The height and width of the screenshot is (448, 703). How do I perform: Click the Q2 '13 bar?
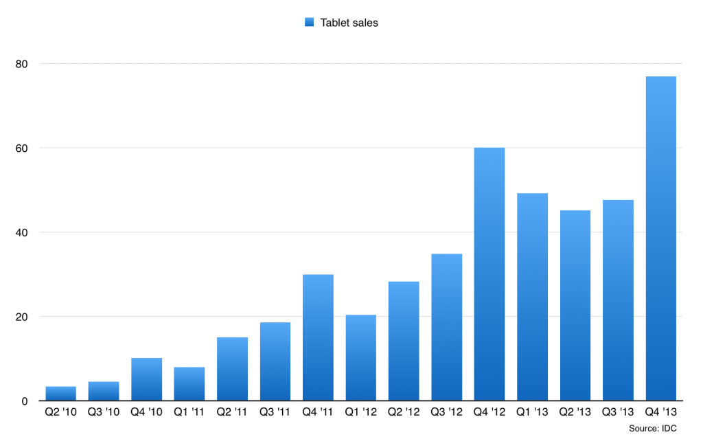pyautogui.click(x=575, y=305)
